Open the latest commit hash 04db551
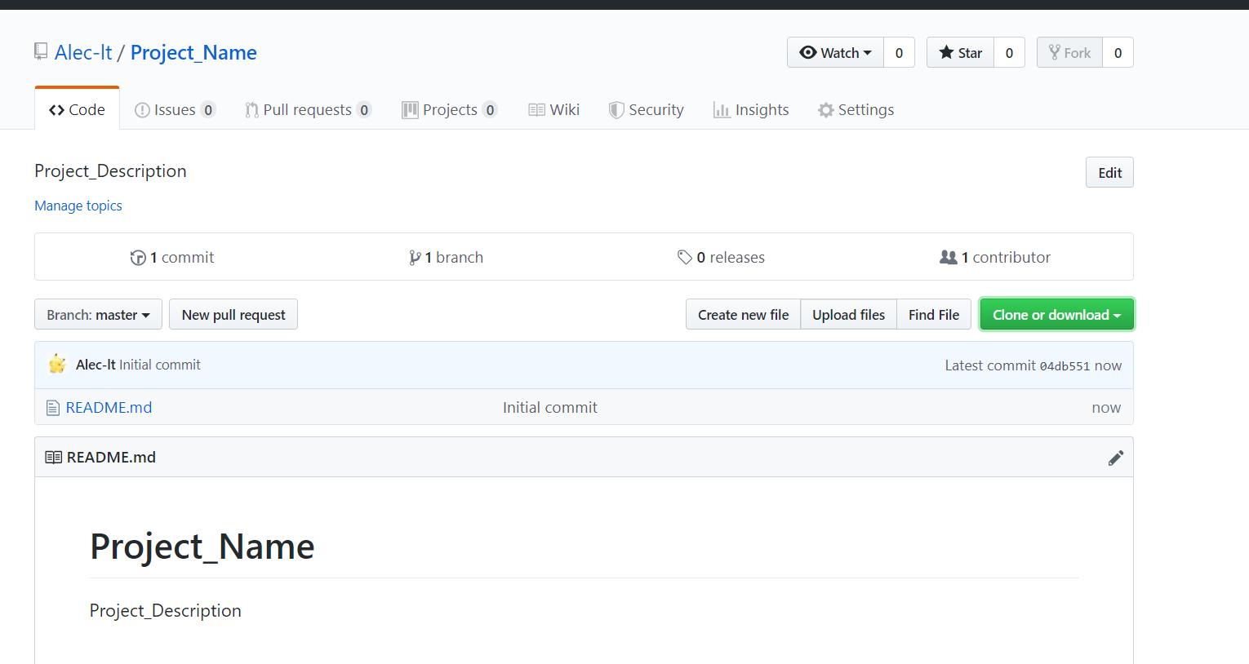Viewport: 1249px width, 664px height. pos(1065,366)
